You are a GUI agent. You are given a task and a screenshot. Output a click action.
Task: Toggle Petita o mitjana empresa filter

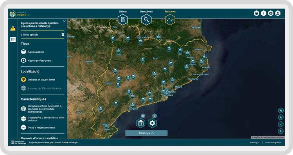[38, 128]
